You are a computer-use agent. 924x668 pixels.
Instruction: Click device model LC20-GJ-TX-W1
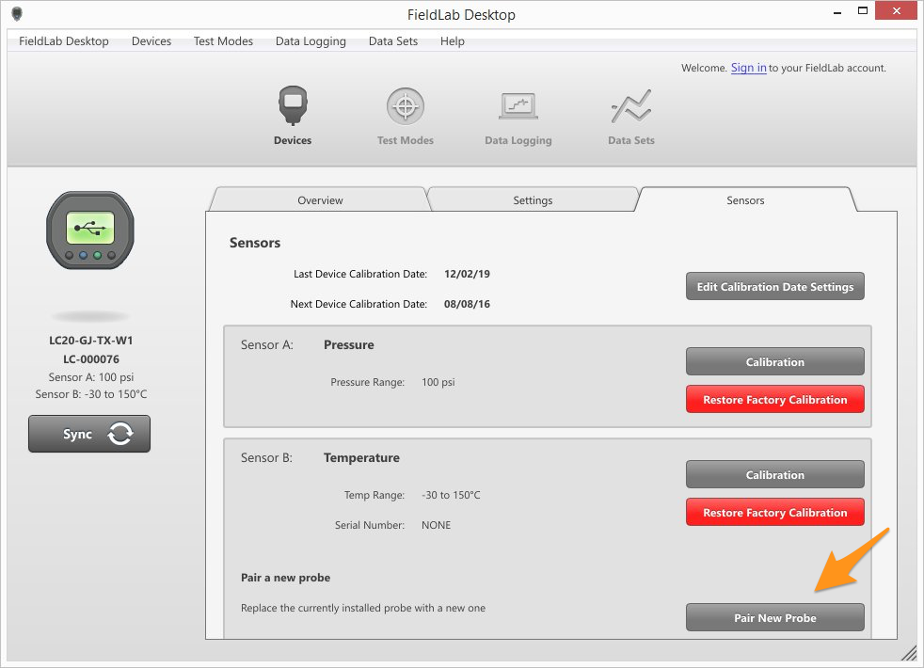[90, 341]
